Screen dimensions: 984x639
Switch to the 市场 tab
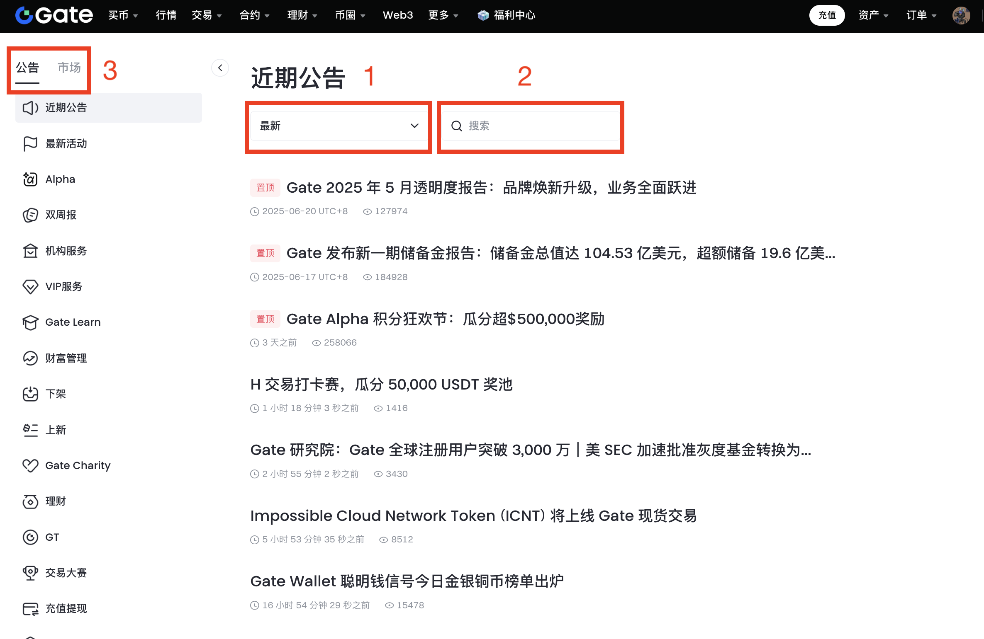(69, 68)
